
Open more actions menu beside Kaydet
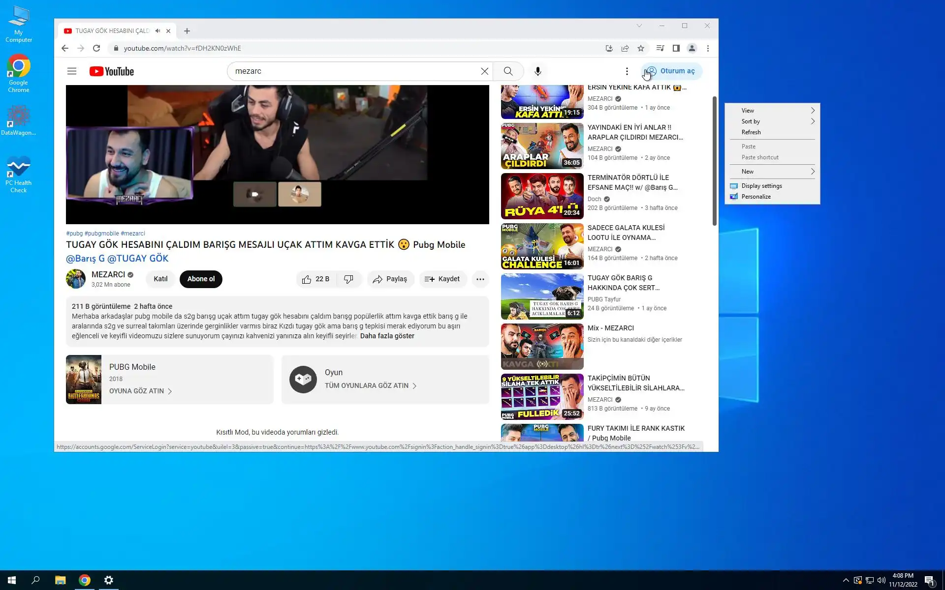480,279
